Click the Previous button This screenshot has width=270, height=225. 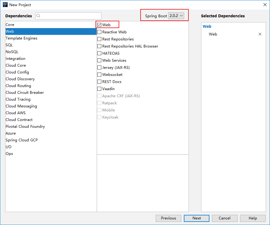[x=168, y=218]
